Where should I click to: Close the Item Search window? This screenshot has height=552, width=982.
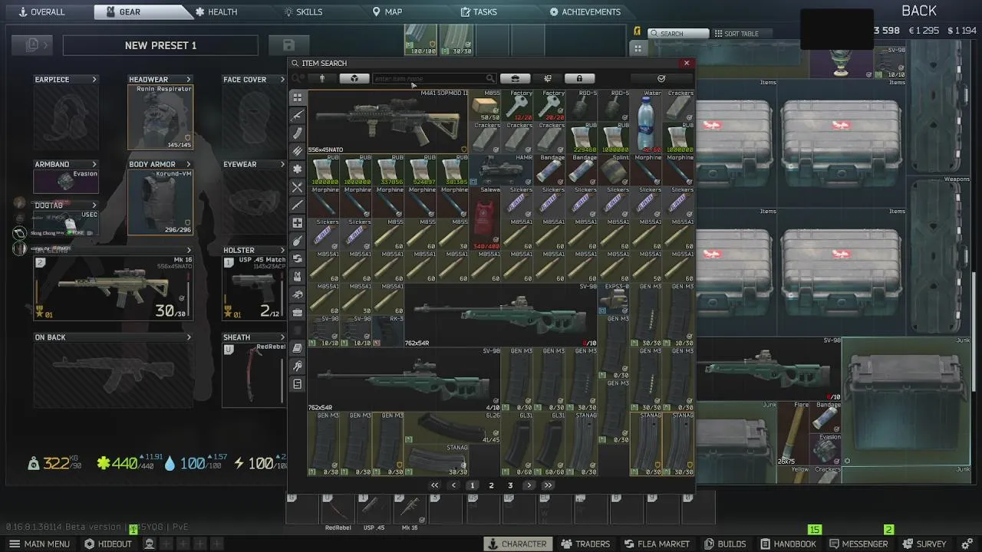point(687,63)
